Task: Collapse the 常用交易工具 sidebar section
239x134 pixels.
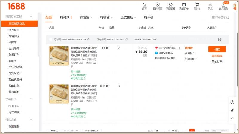Action: click(31, 17)
